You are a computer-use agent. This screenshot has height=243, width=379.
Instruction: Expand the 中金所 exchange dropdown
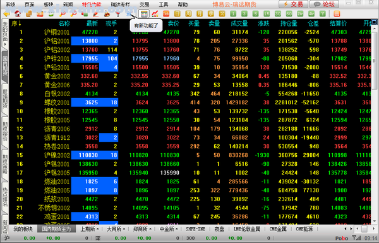(169, 228)
